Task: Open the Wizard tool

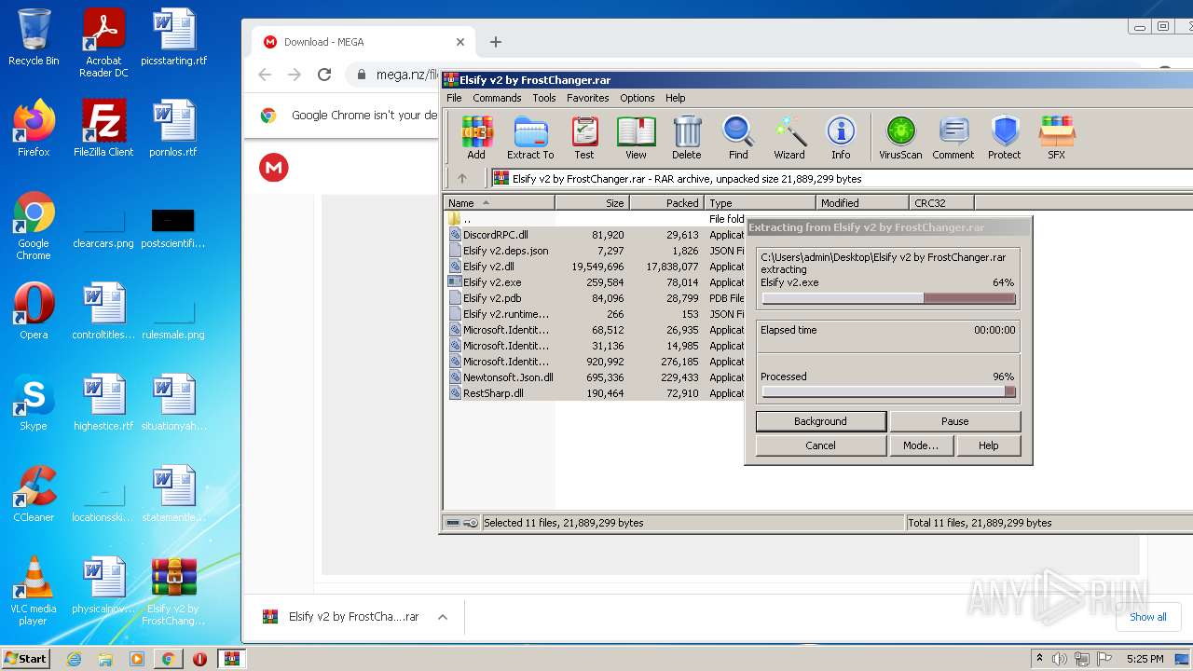Action: [x=789, y=138]
